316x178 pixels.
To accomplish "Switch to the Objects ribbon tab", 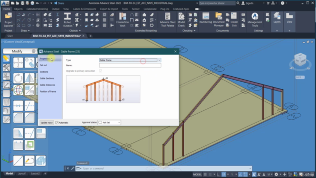I will [x=18, y=9].
